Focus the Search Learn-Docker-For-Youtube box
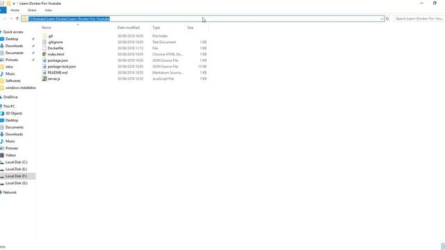Screen dimensions: 445x250 pyautogui.click(x=419, y=19)
